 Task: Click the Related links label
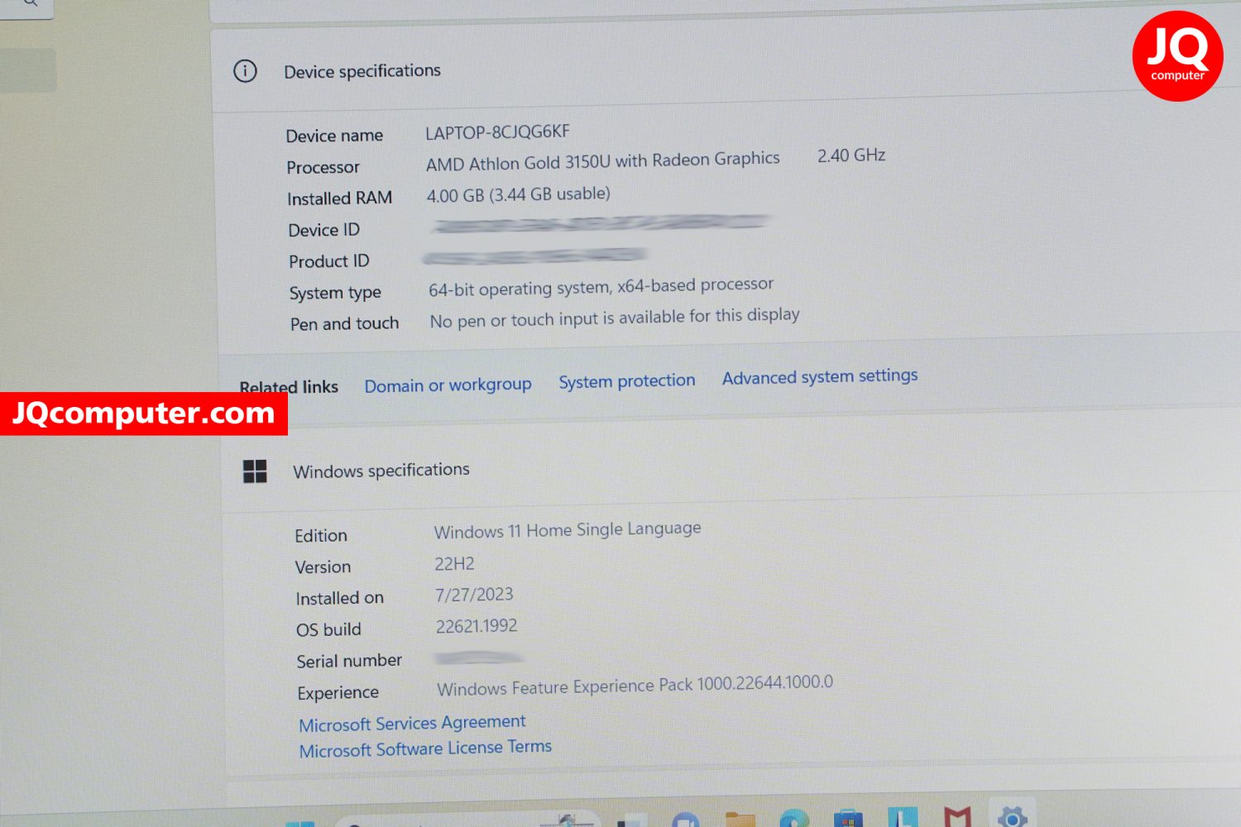pos(289,387)
